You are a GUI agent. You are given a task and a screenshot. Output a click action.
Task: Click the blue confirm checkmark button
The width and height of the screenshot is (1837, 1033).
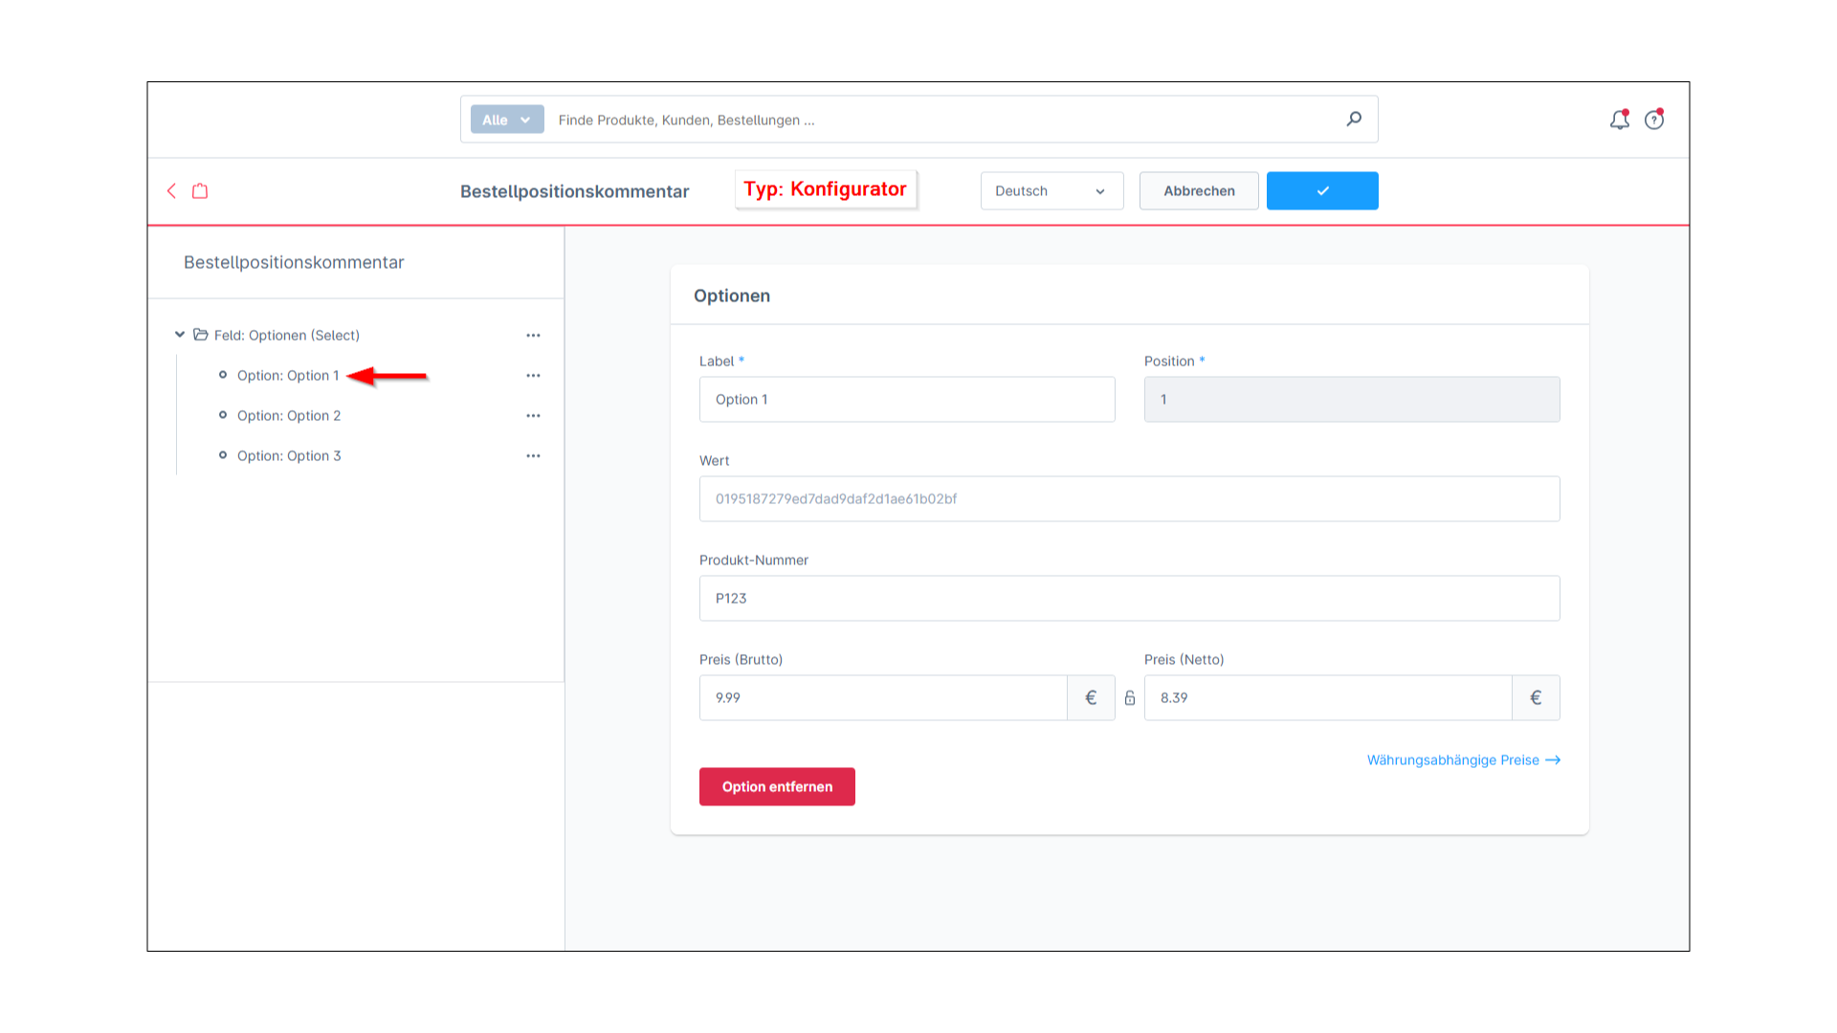[1321, 190]
